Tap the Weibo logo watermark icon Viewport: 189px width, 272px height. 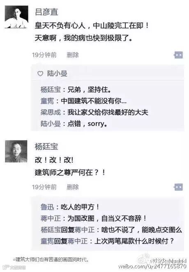(143, 259)
